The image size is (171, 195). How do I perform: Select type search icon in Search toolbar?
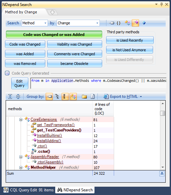(x=127, y=23)
